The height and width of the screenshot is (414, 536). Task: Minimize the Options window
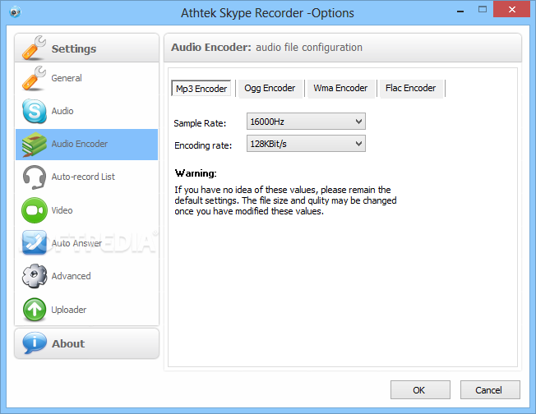pyautogui.click(x=460, y=11)
